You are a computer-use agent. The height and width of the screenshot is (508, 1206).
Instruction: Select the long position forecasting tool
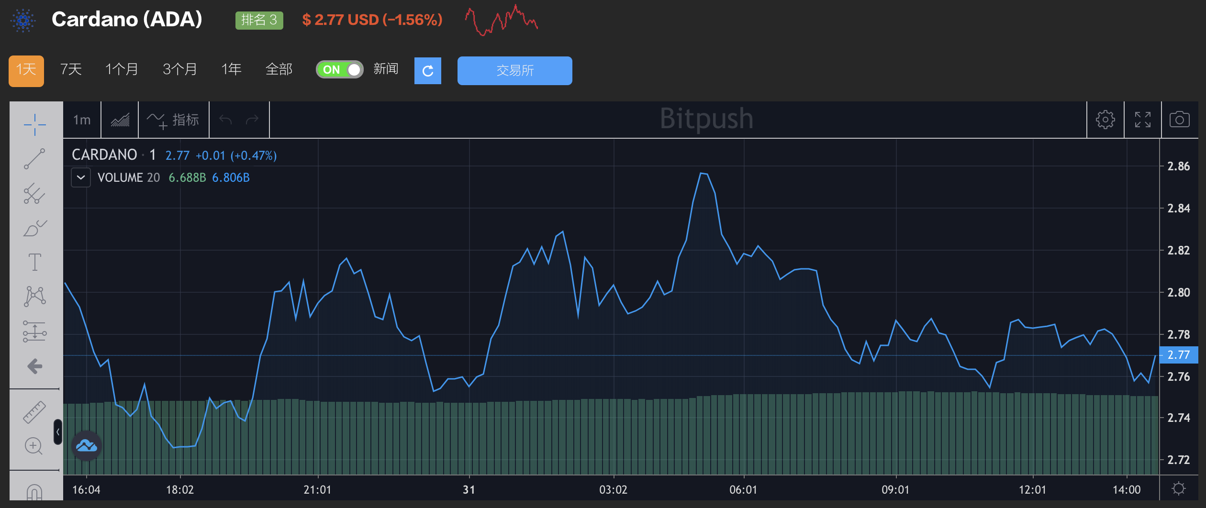click(34, 331)
